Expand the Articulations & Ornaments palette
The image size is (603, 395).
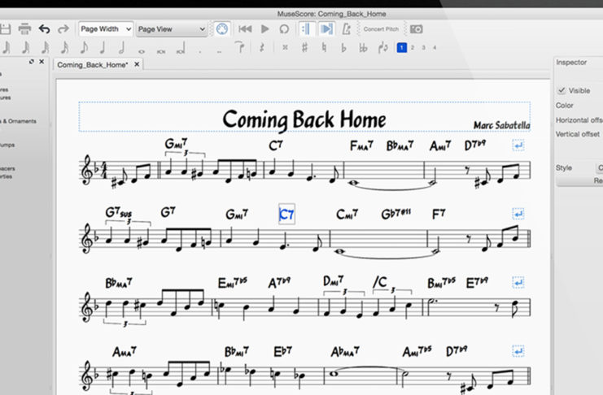click(x=19, y=121)
